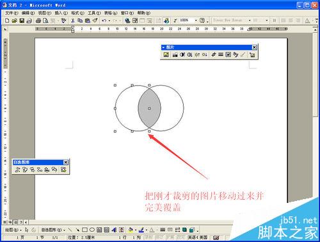This screenshot has width=320, height=242.
Task: Click the spelling status book icon
Action: pos(216,238)
